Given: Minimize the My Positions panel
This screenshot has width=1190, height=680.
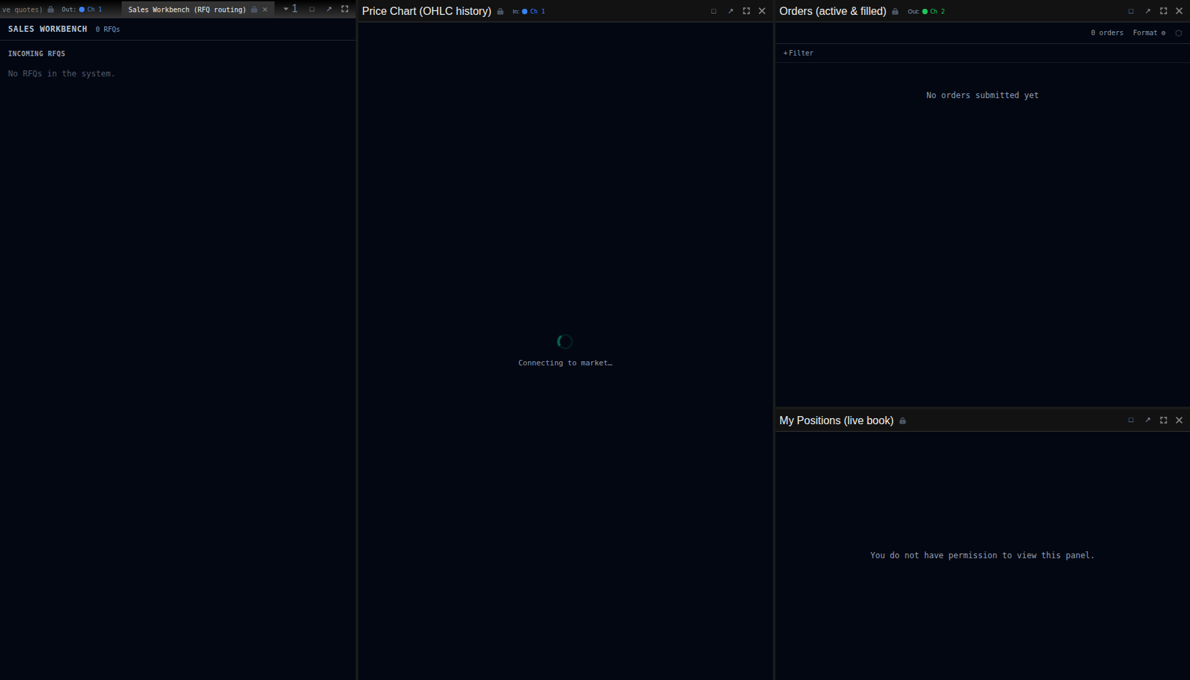Looking at the screenshot, I should pyautogui.click(x=1130, y=420).
